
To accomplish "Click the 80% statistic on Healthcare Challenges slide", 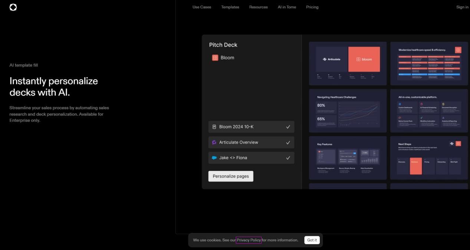I will 321,105.
